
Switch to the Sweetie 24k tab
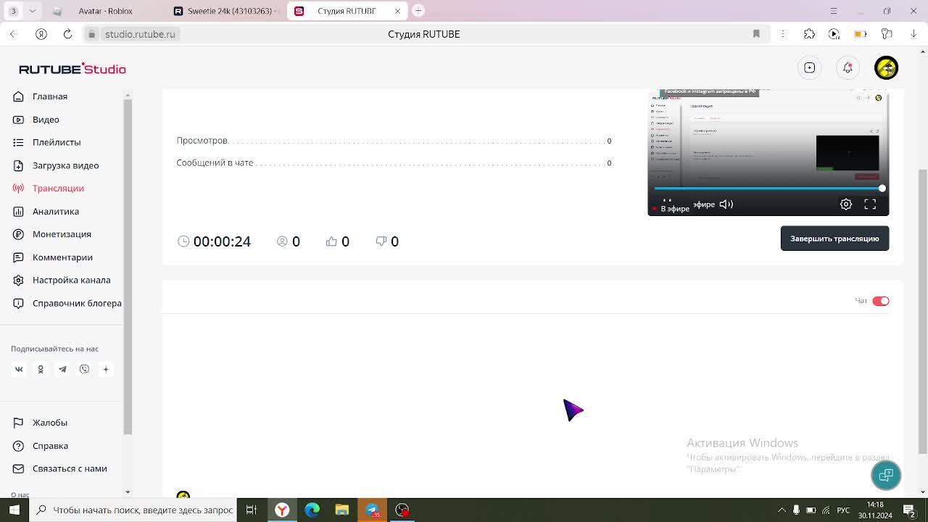point(229,11)
